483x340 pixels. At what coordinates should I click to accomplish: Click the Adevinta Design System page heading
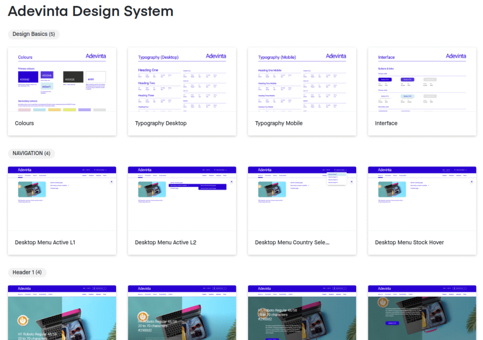(x=91, y=11)
